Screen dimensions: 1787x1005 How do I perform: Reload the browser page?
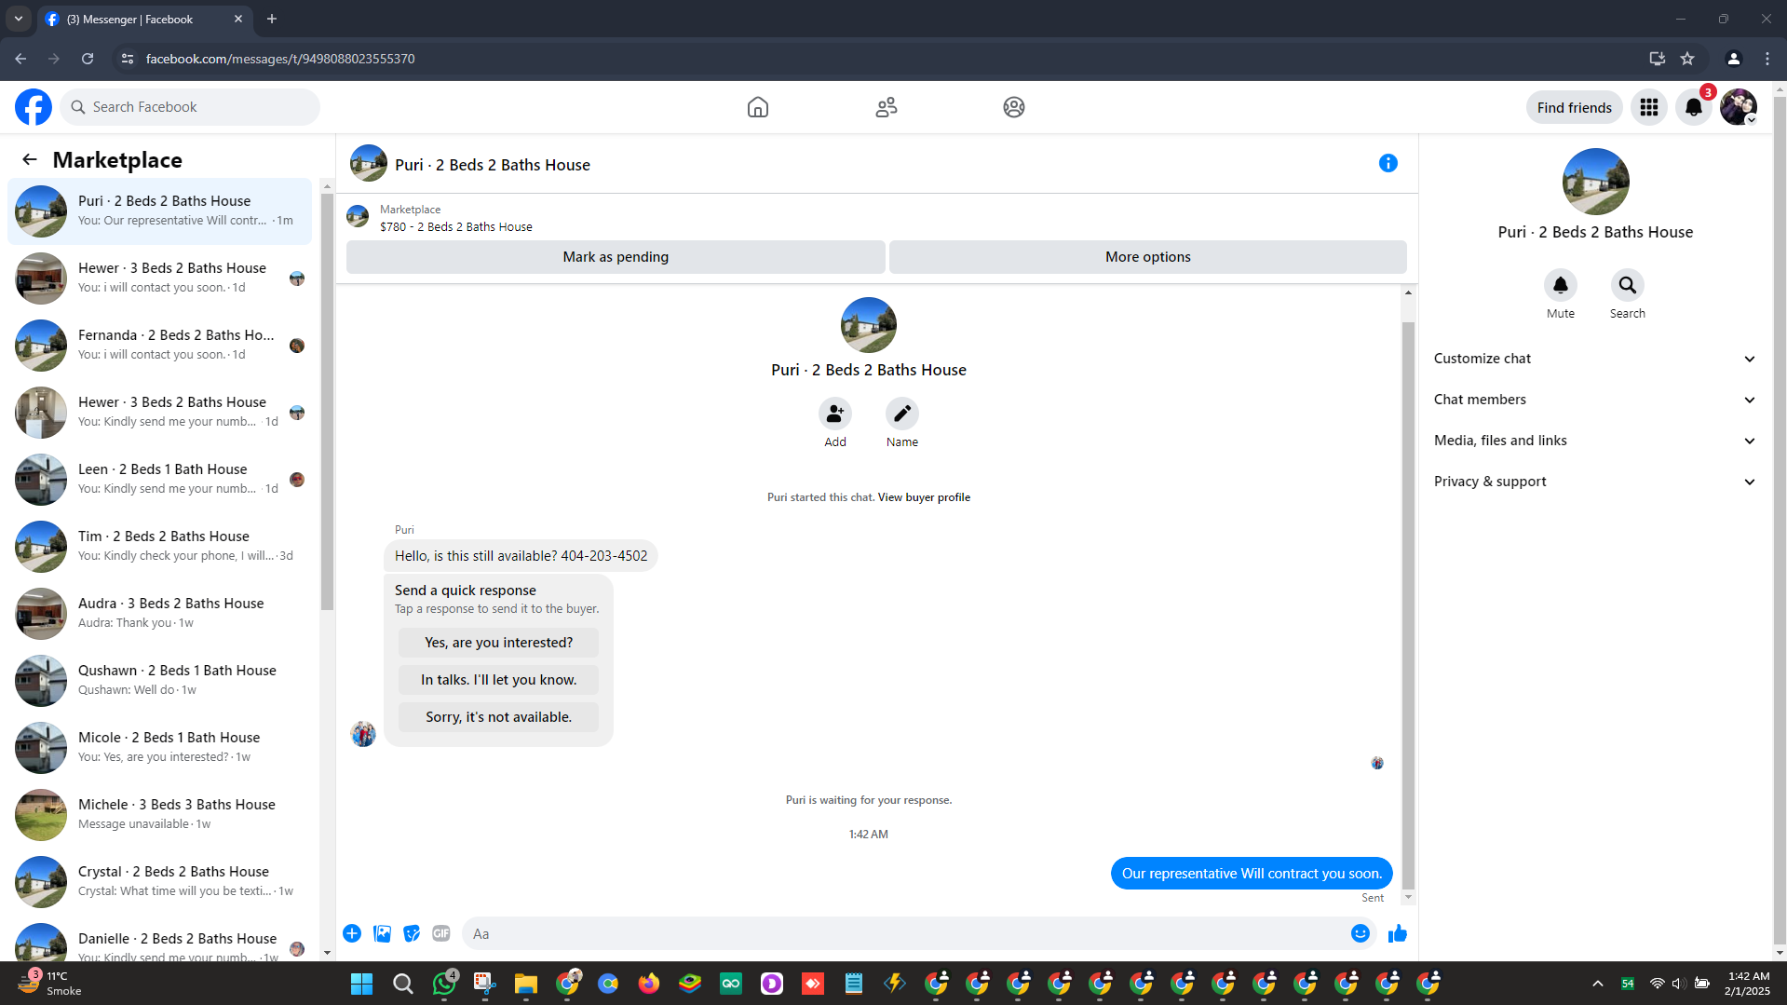(x=88, y=59)
